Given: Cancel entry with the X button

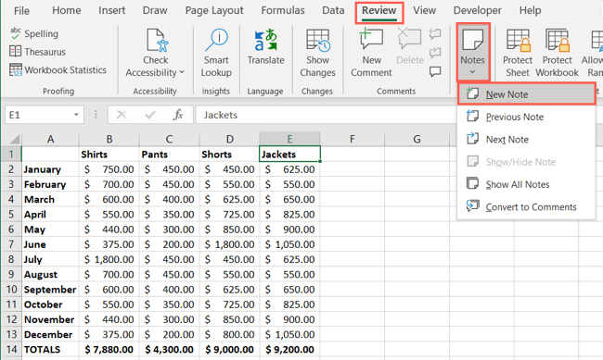Looking at the screenshot, I should coord(122,115).
